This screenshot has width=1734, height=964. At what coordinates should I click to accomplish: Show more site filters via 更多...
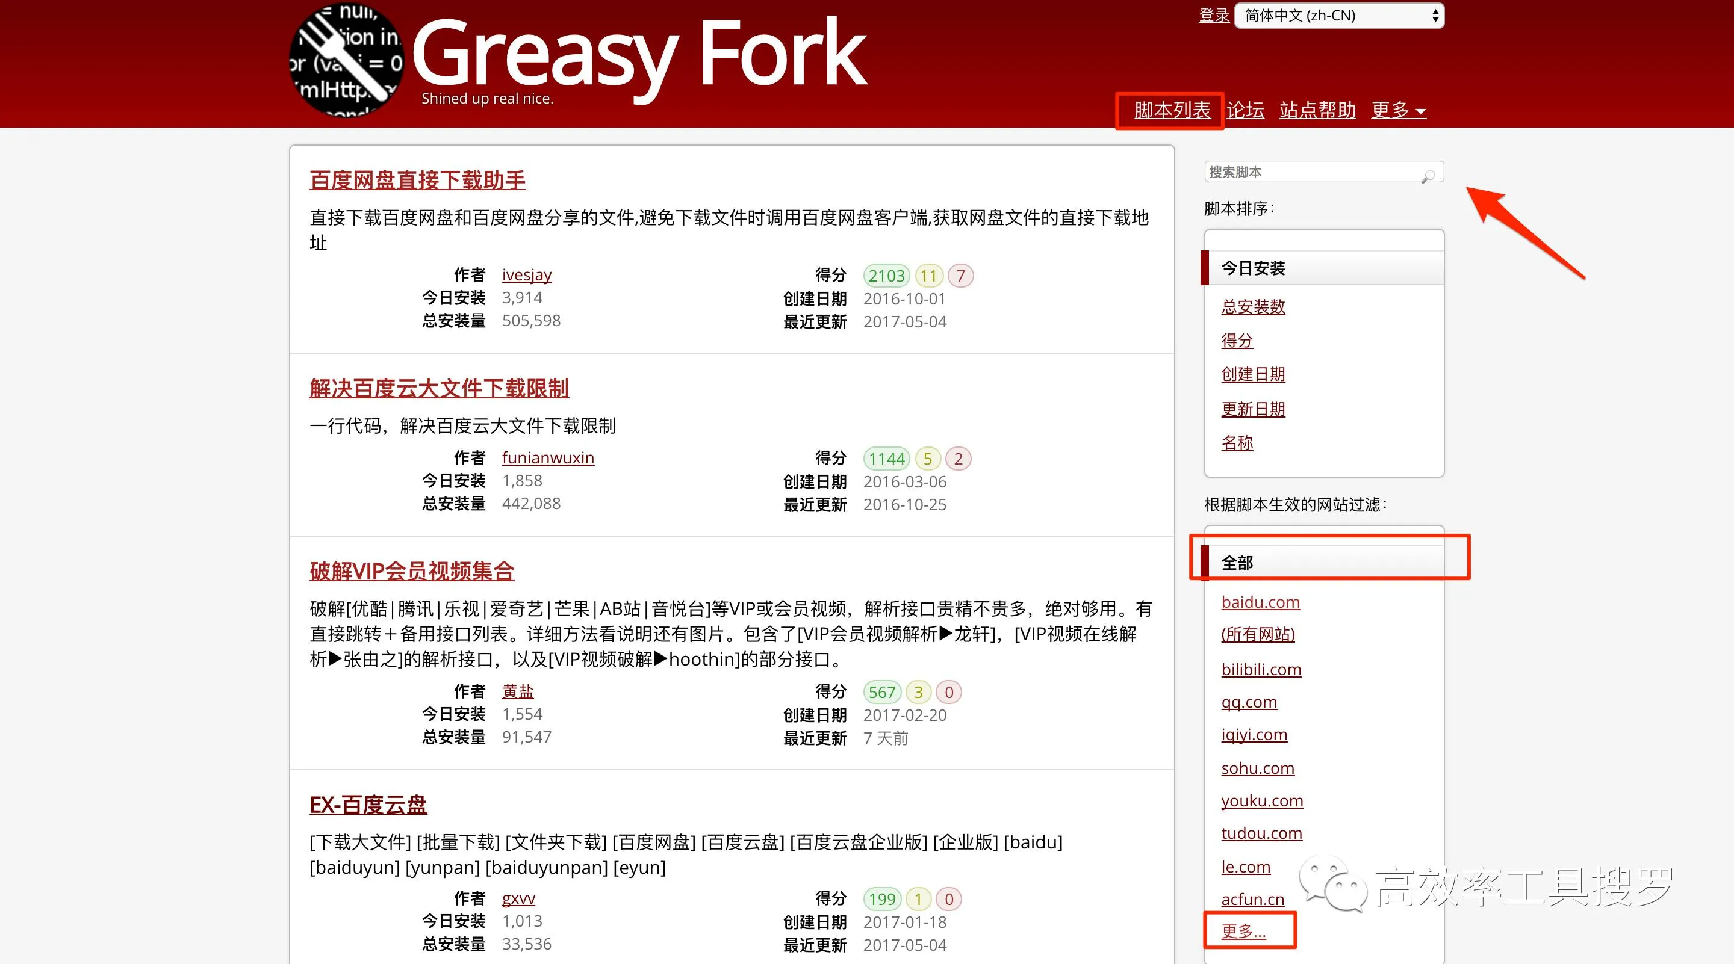click(1243, 931)
